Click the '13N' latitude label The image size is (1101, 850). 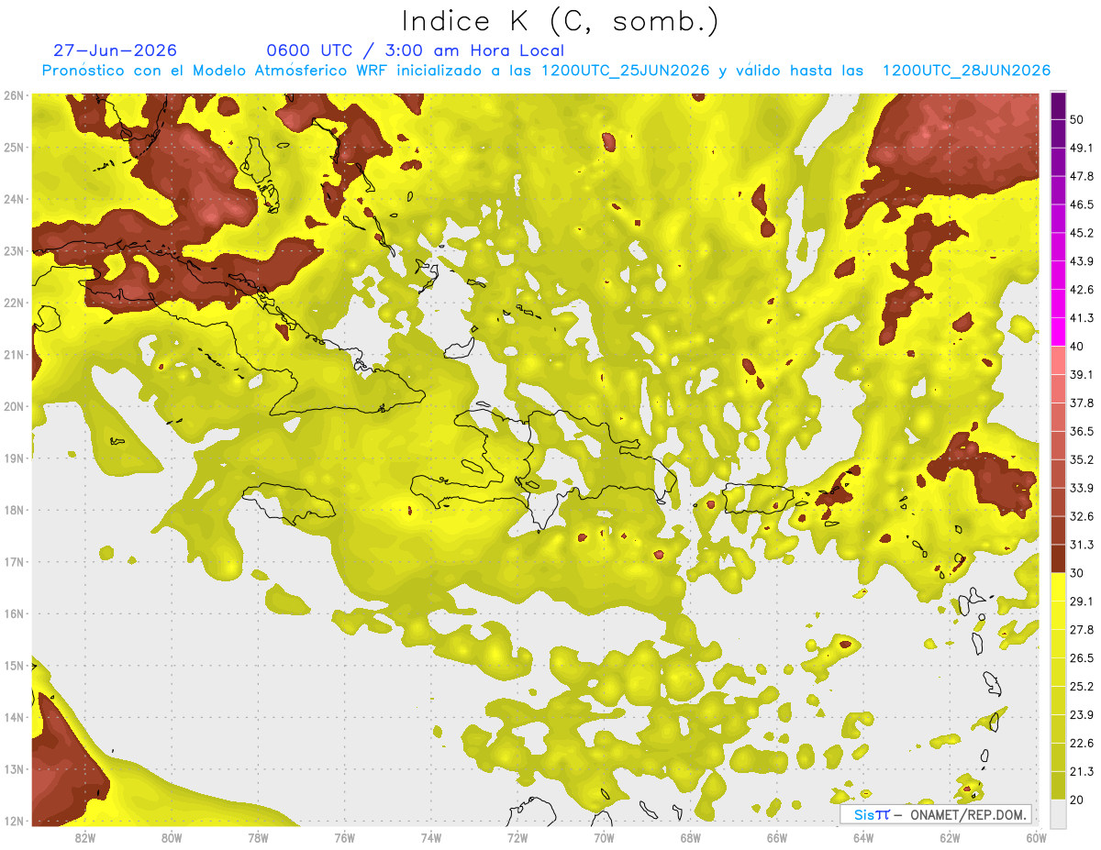(14, 768)
